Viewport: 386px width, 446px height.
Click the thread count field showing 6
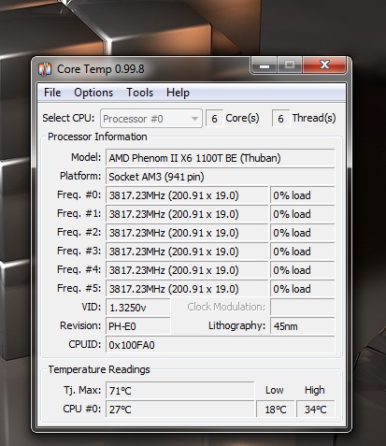280,119
